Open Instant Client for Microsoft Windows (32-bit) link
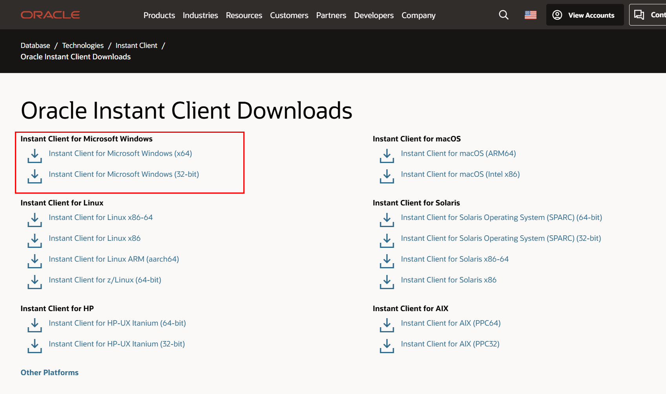Screen dimensions: 666x394 tap(124, 174)
